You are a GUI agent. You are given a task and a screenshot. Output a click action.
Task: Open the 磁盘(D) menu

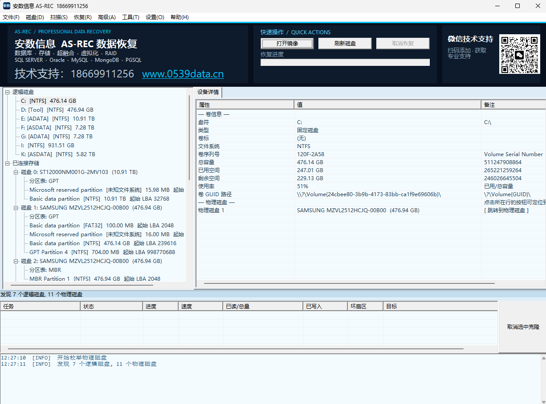point(35,17)
